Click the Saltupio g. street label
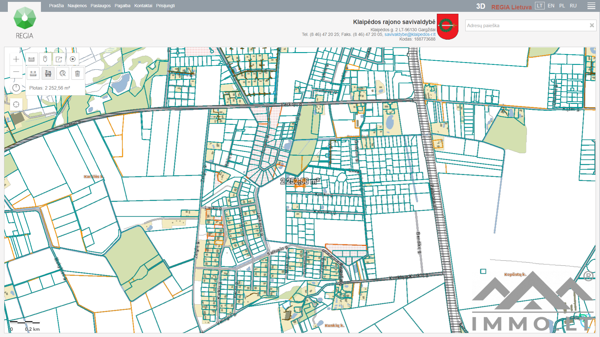Screen dimensions: 600x337 pyautogui.click(x=277, y=251)
